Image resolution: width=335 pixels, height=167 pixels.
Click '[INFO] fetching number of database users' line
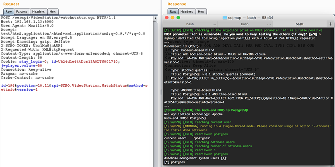(208, 146)
